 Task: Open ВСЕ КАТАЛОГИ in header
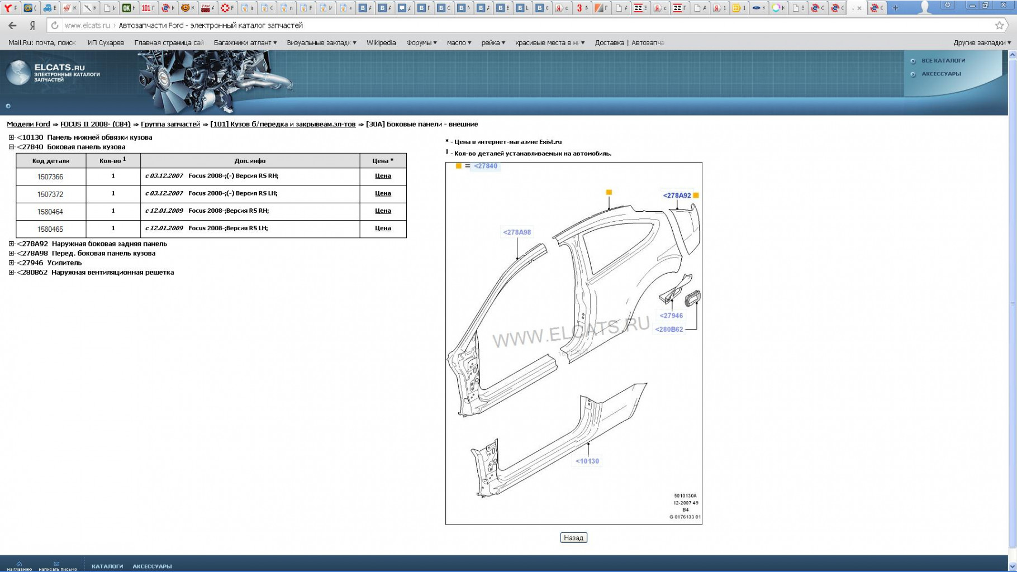(x=943, y=61)
